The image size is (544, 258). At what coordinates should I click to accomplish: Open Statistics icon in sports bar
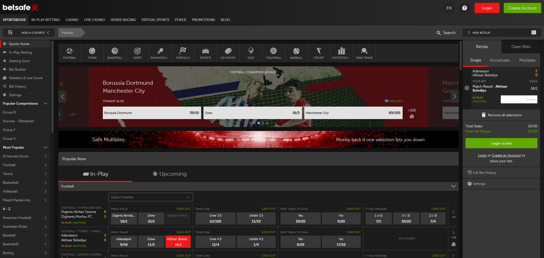[x=341, y=53]
